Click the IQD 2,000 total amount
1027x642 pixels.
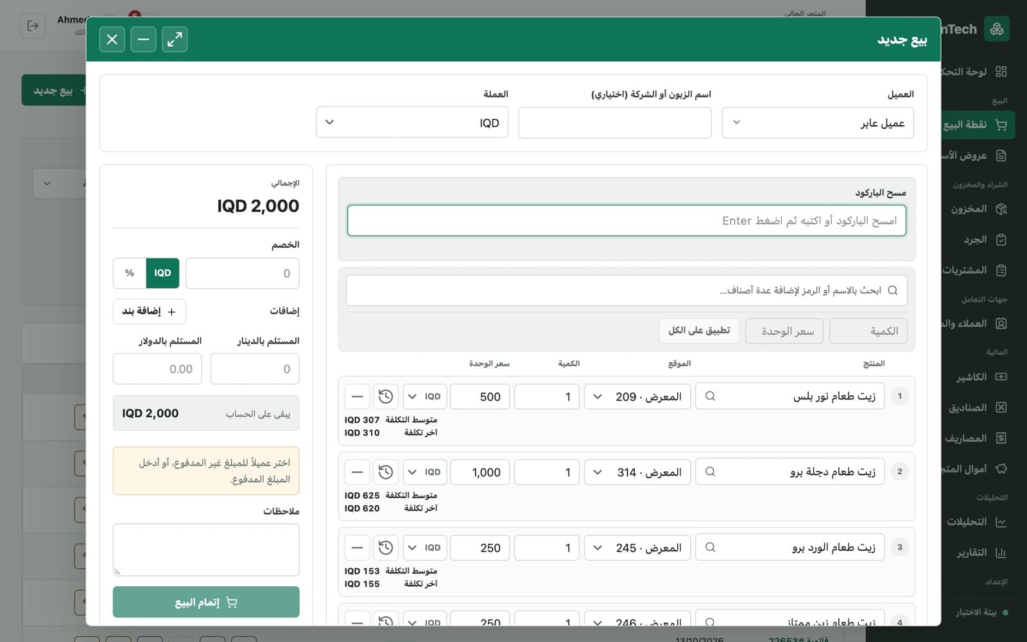pos(258,206)
